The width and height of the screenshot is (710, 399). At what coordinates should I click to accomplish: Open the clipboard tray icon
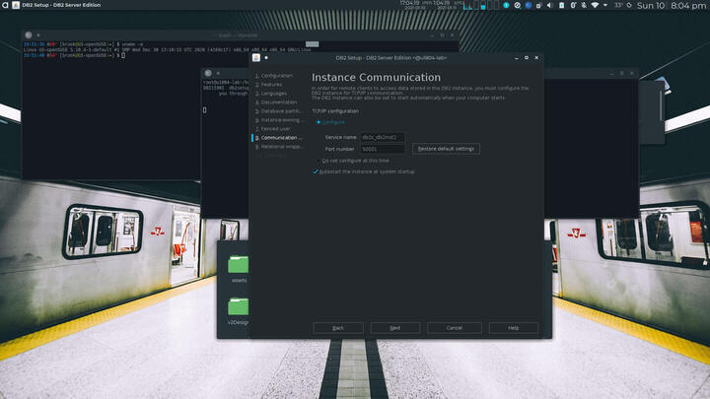pos(561,6)
